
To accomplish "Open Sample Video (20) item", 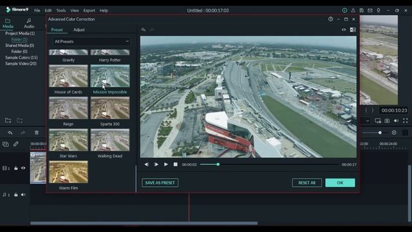I will [x=21, y=64].
